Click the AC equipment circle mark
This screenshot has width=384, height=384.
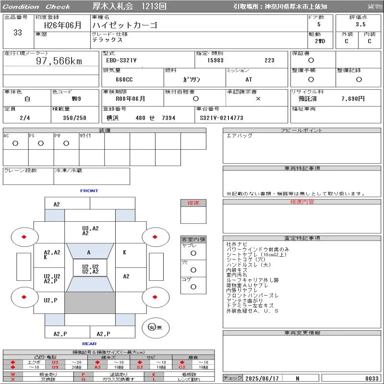coord(15,143)
